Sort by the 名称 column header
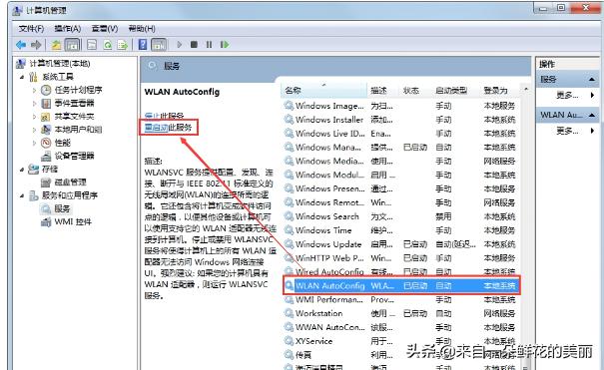This screenshot has height=370, width=604. pos(323,91)
